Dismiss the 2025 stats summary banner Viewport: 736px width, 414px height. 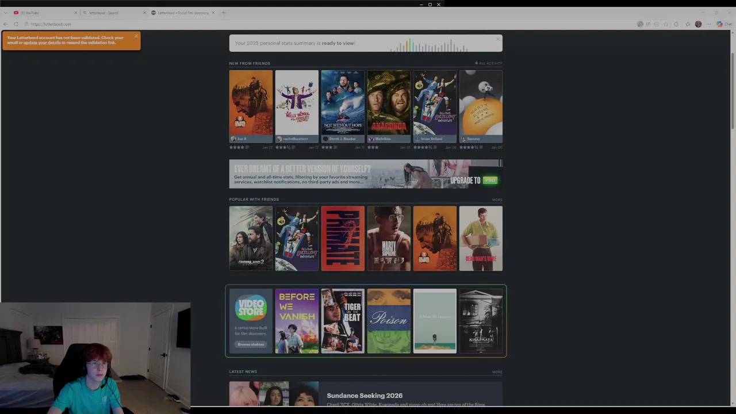pos(498,39)
